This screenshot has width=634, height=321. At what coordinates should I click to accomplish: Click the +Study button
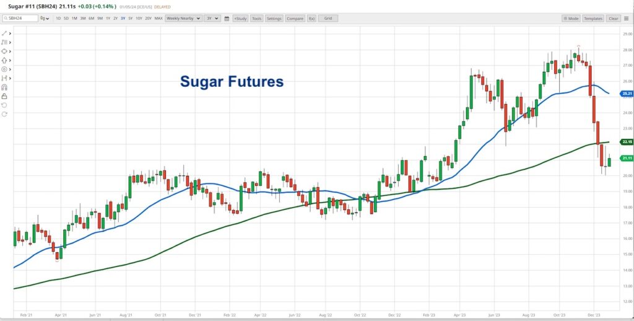tap(240, 19)
